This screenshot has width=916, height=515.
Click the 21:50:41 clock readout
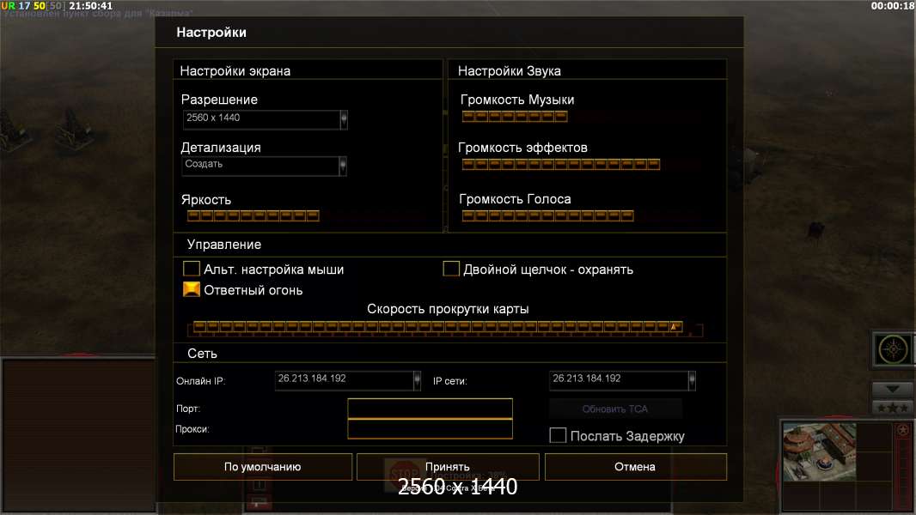coord(90,6)
